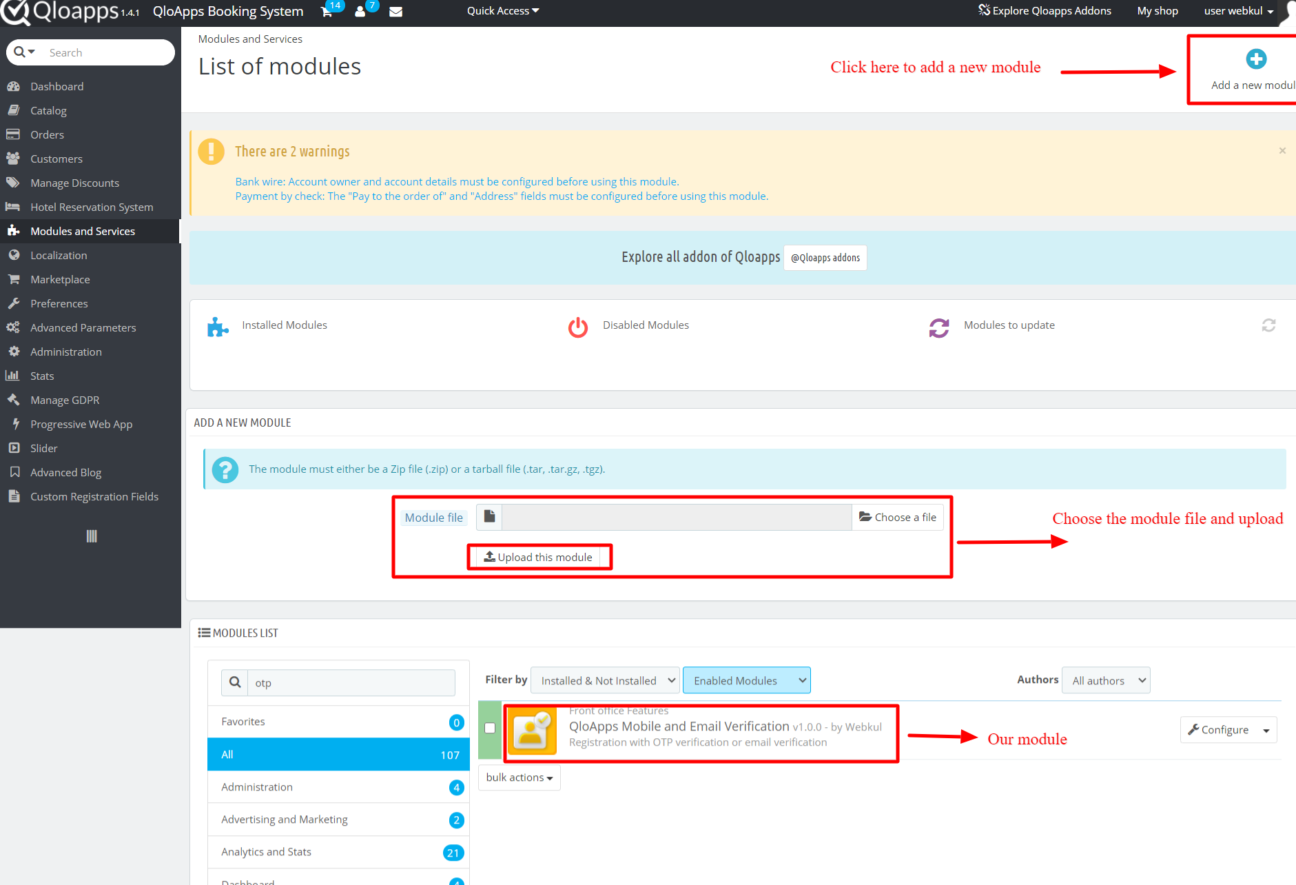This screenshot has height=885, width=1296.
Task: Open the Manage GDPR wrench icon
Action: [14, 399]
